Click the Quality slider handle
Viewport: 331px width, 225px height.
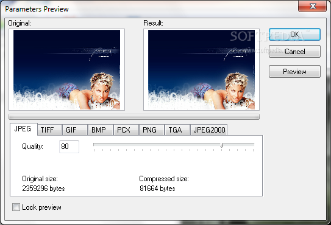tap(221, 145)
